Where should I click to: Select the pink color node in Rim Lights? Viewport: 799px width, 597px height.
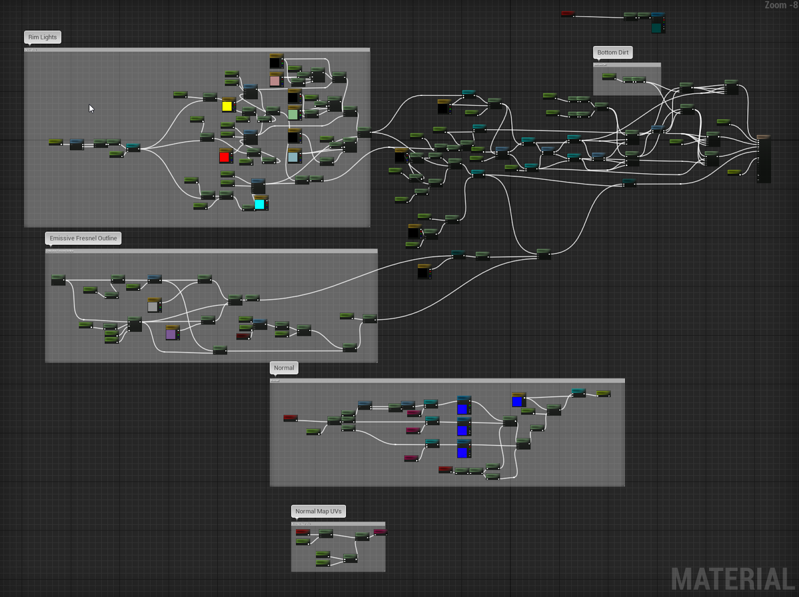point(275,80)
